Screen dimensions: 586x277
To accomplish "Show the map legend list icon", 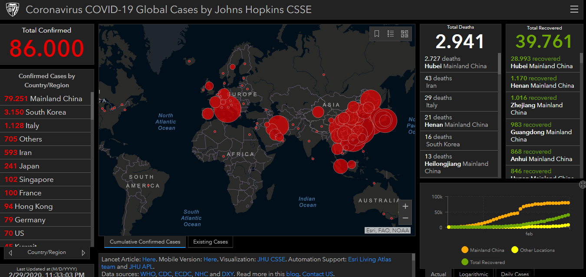I will click(391, 34).
